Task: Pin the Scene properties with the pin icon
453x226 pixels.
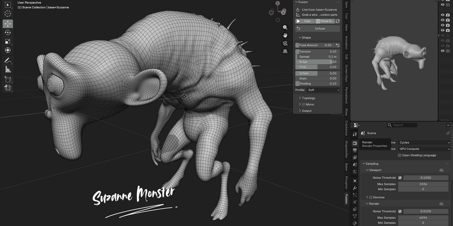Action: click(448, 133)
